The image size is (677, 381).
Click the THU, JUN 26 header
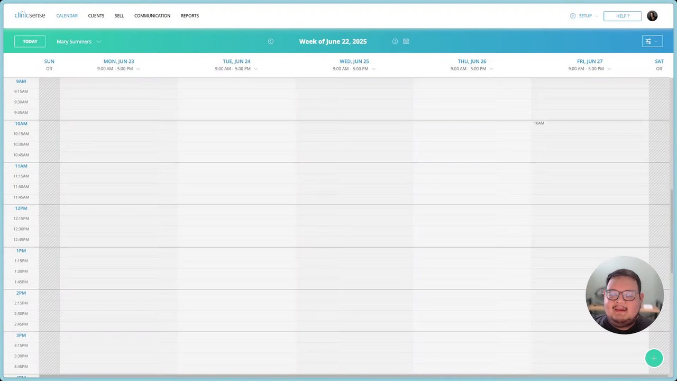point(472,61)
